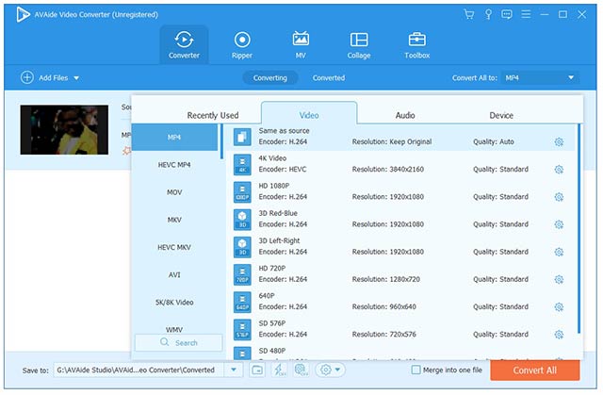Select MKV format
The image size is (603, 395).
174,220
